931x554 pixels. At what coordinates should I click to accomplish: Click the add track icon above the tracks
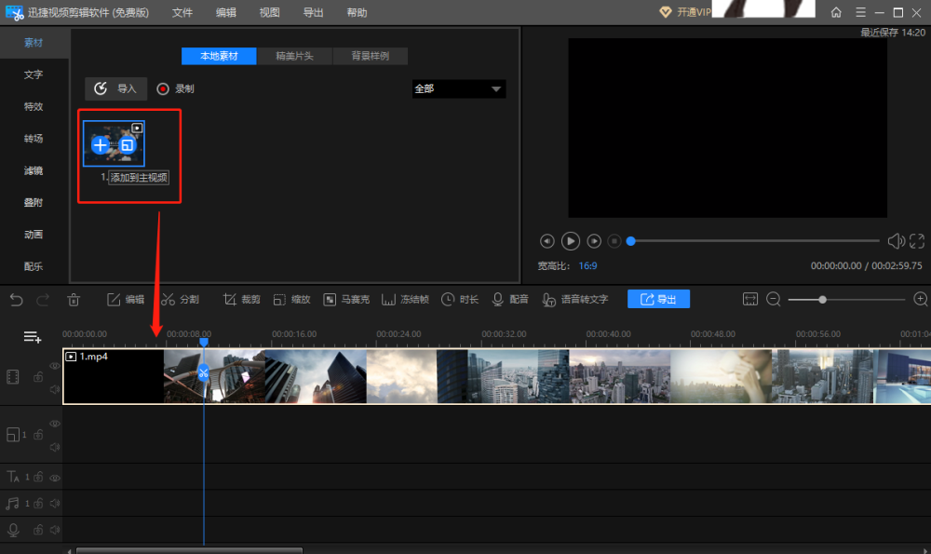(33, 337)
